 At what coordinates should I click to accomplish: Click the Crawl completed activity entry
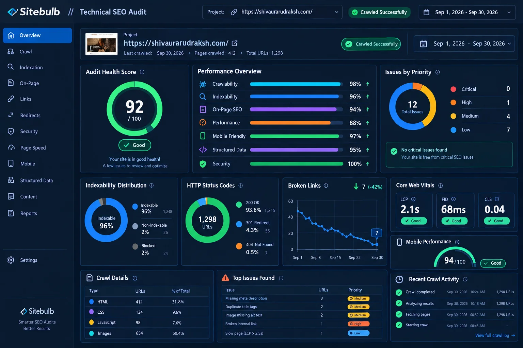[455, 292]
